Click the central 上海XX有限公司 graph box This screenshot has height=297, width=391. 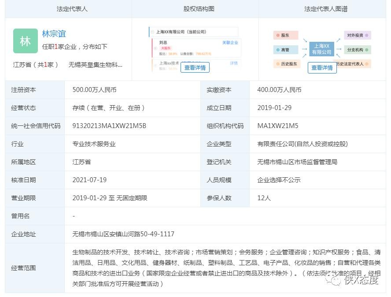pyautogui.click(x=322, y=49)
